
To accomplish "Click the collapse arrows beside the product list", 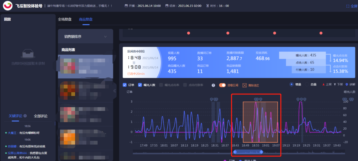I will pyautogui.click(x=115, y=91).
